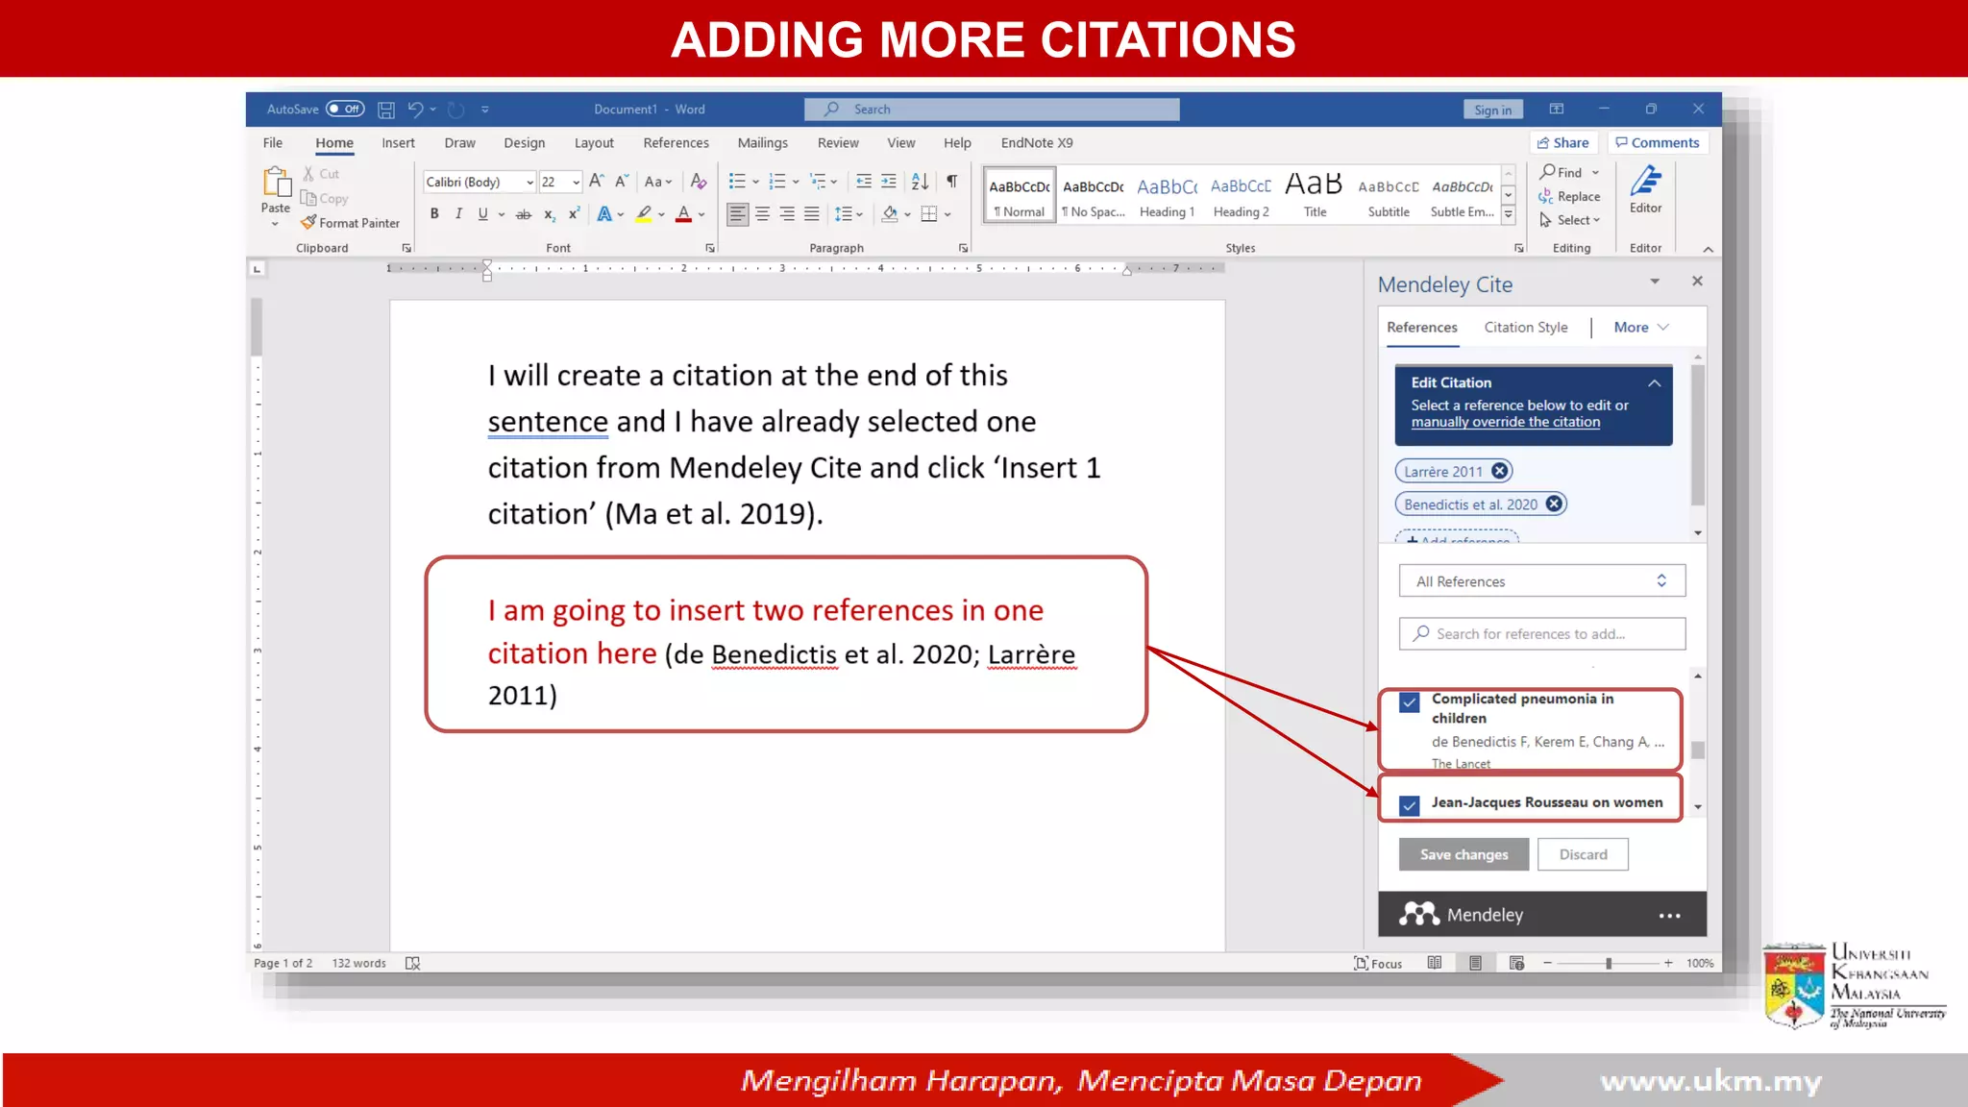This screenshot has height=1107, width=1968.
Task: Show paragraph marks icon
Action: (x=951, y=181)
